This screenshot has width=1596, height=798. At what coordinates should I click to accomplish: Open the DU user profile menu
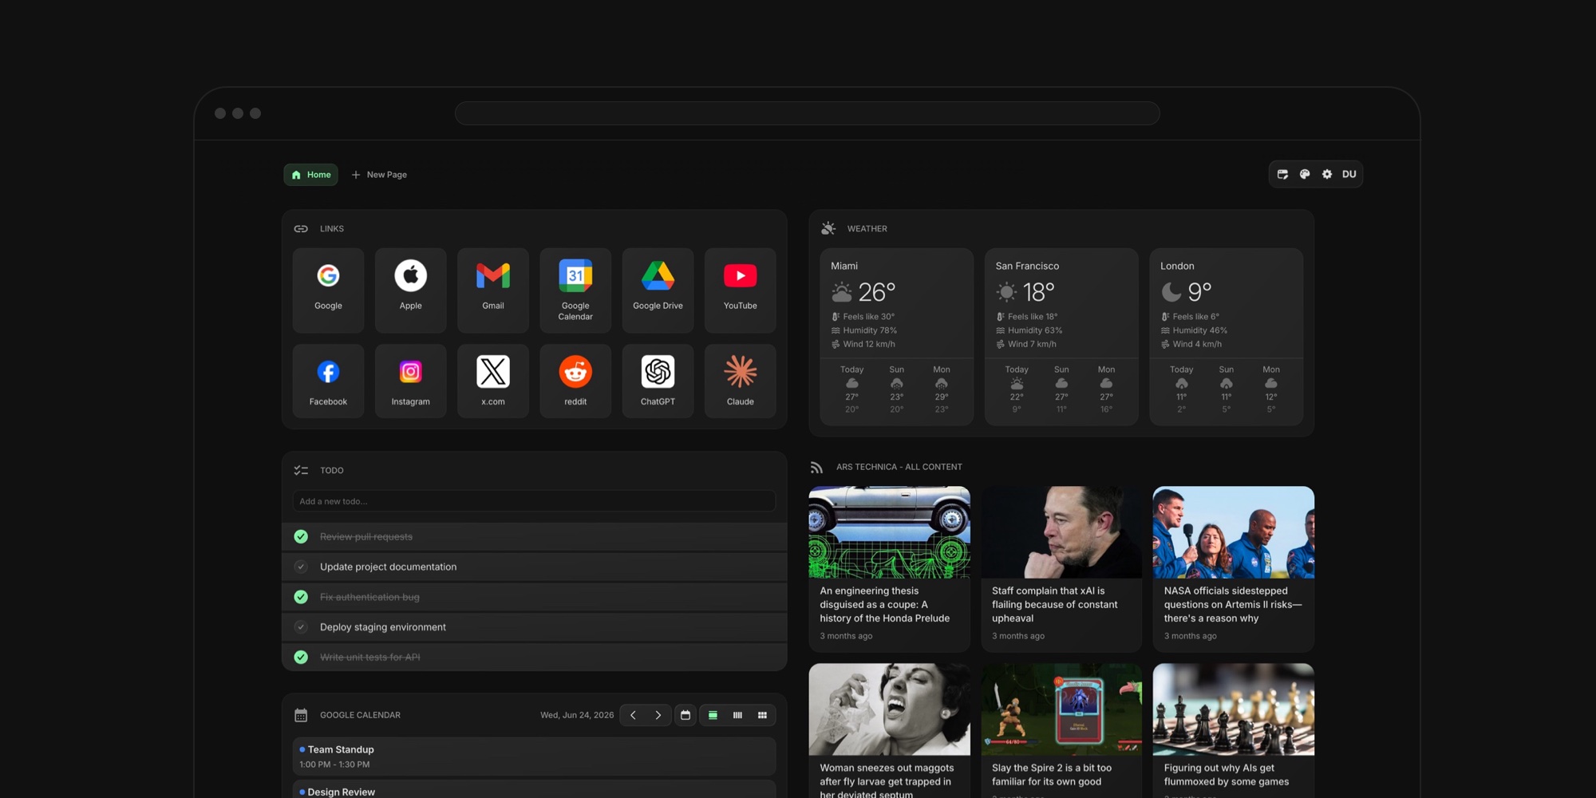point(1349,174)
